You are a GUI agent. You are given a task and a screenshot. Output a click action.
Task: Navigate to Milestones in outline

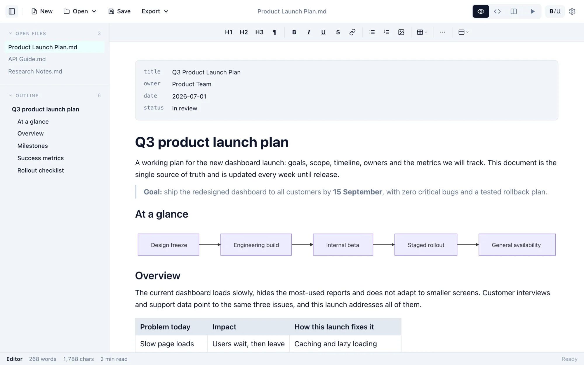pyautogui.click(x=32, y=146)
